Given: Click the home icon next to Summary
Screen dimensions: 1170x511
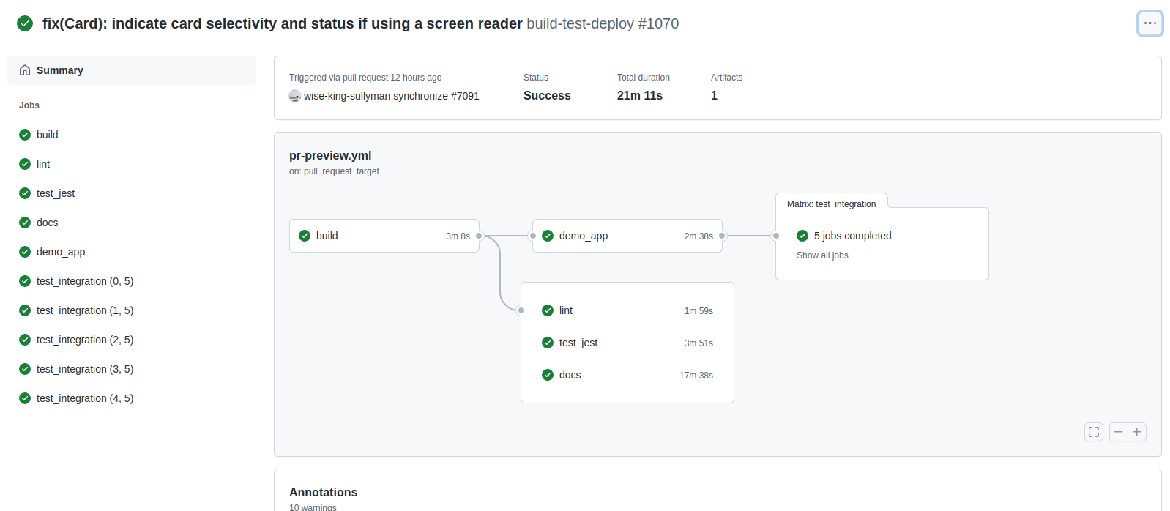Looking at the screenshot, I should (x=25, y=70).
